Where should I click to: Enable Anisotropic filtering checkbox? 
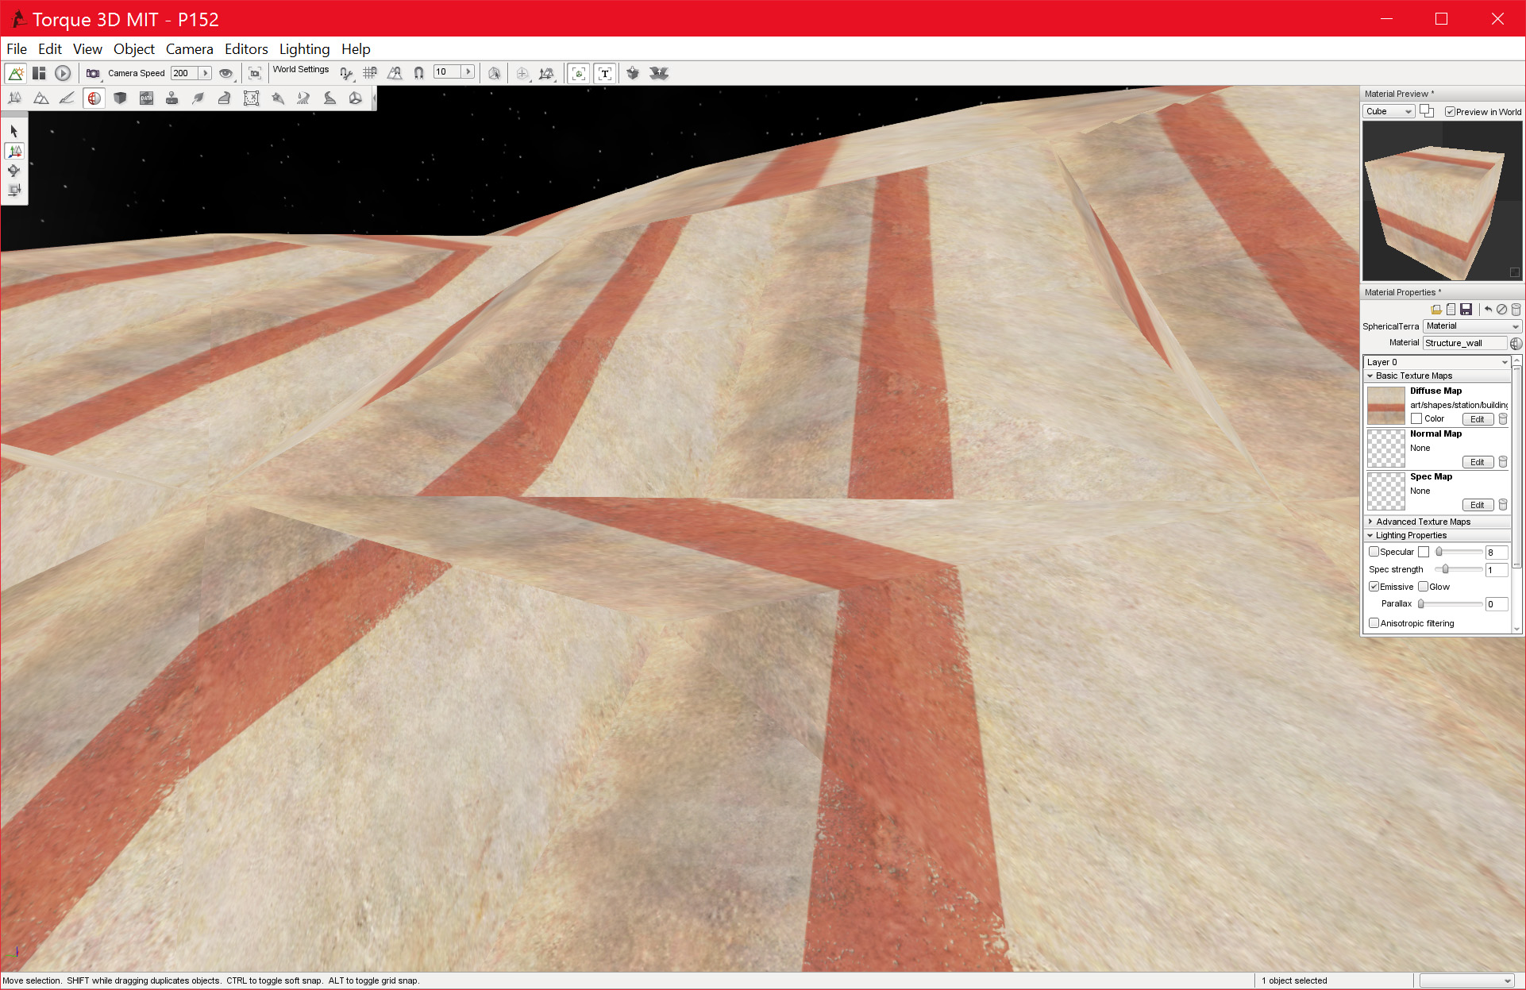(x=1374, y=623)
